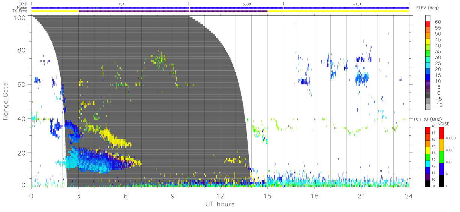The image size is (460, 212).
Task: Click the TX FRQ (MHz) colorbar title
Action: (428, 119)
